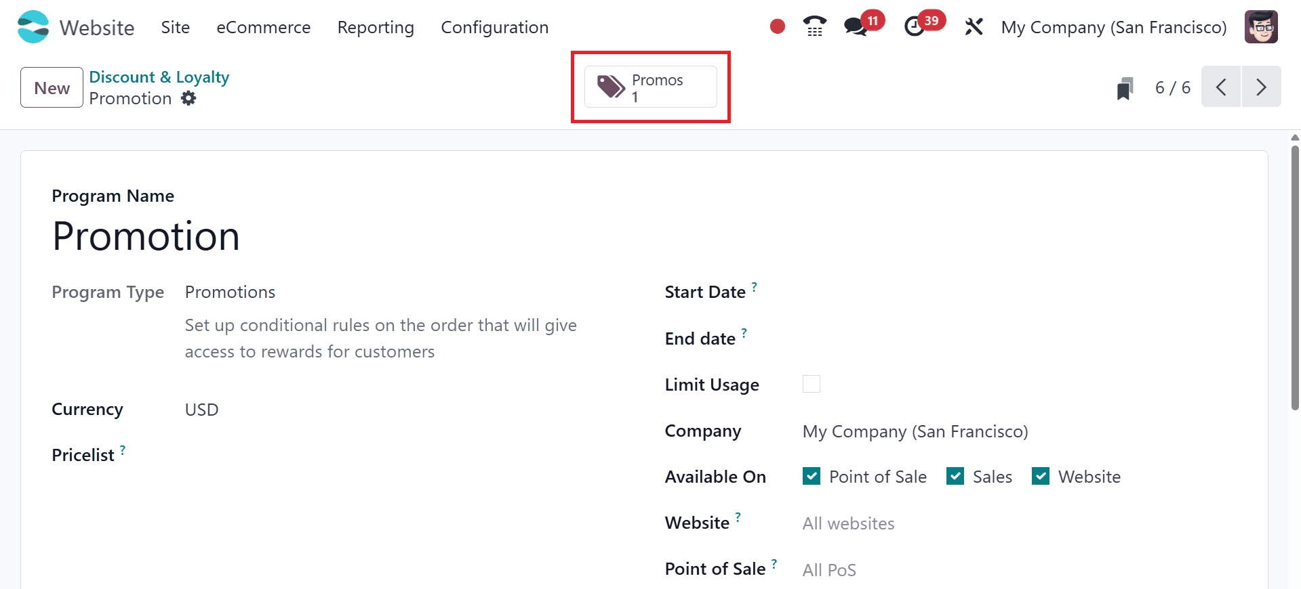Enable the Limit Usage checkbox
The width and height of the screenshot is (1301, 589).
(812, 384)
